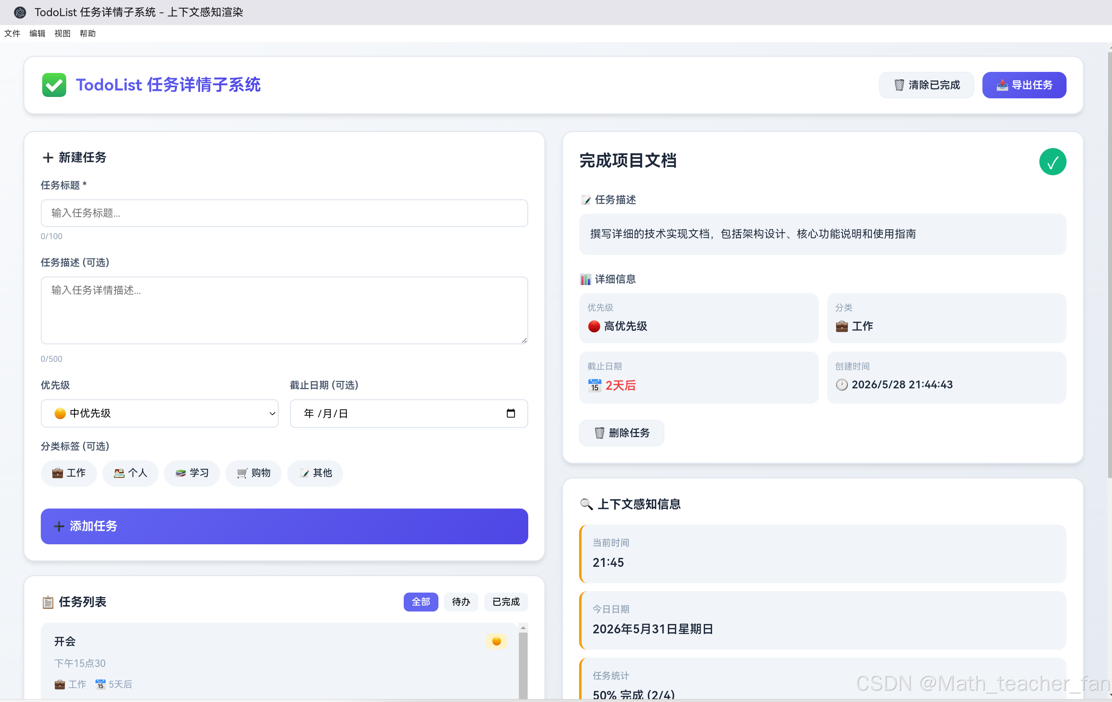Select the 学习 category tag
This screenshot has width=1112, height=702.
click(x=191, y=473)
